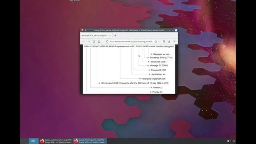
Task: Click the middle system tray icon
Action: point(231,141)
